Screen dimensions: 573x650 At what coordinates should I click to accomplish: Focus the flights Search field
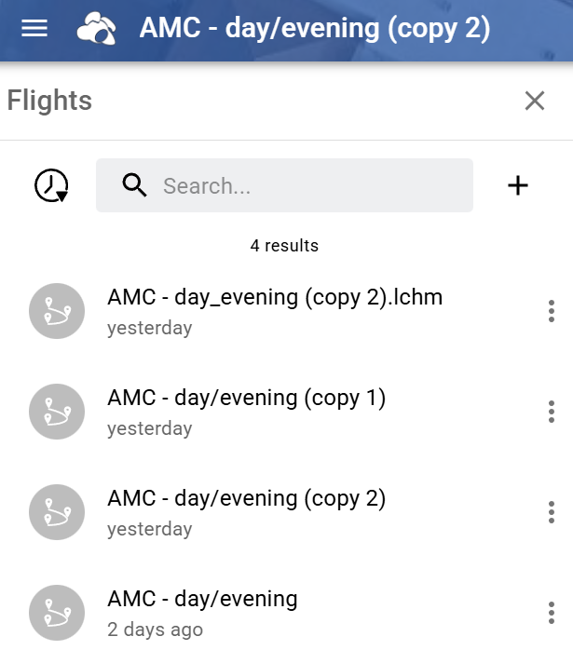[x=307, y=186]
